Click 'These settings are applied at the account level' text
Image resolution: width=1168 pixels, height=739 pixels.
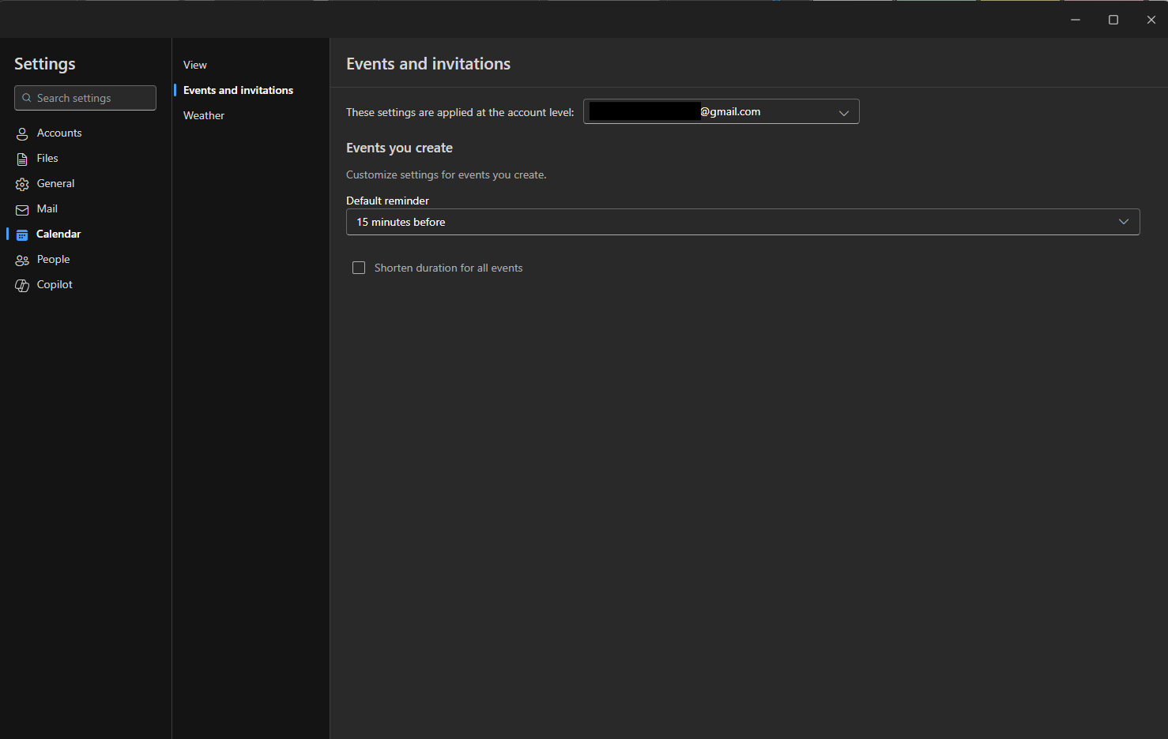(x=460, y=112)
